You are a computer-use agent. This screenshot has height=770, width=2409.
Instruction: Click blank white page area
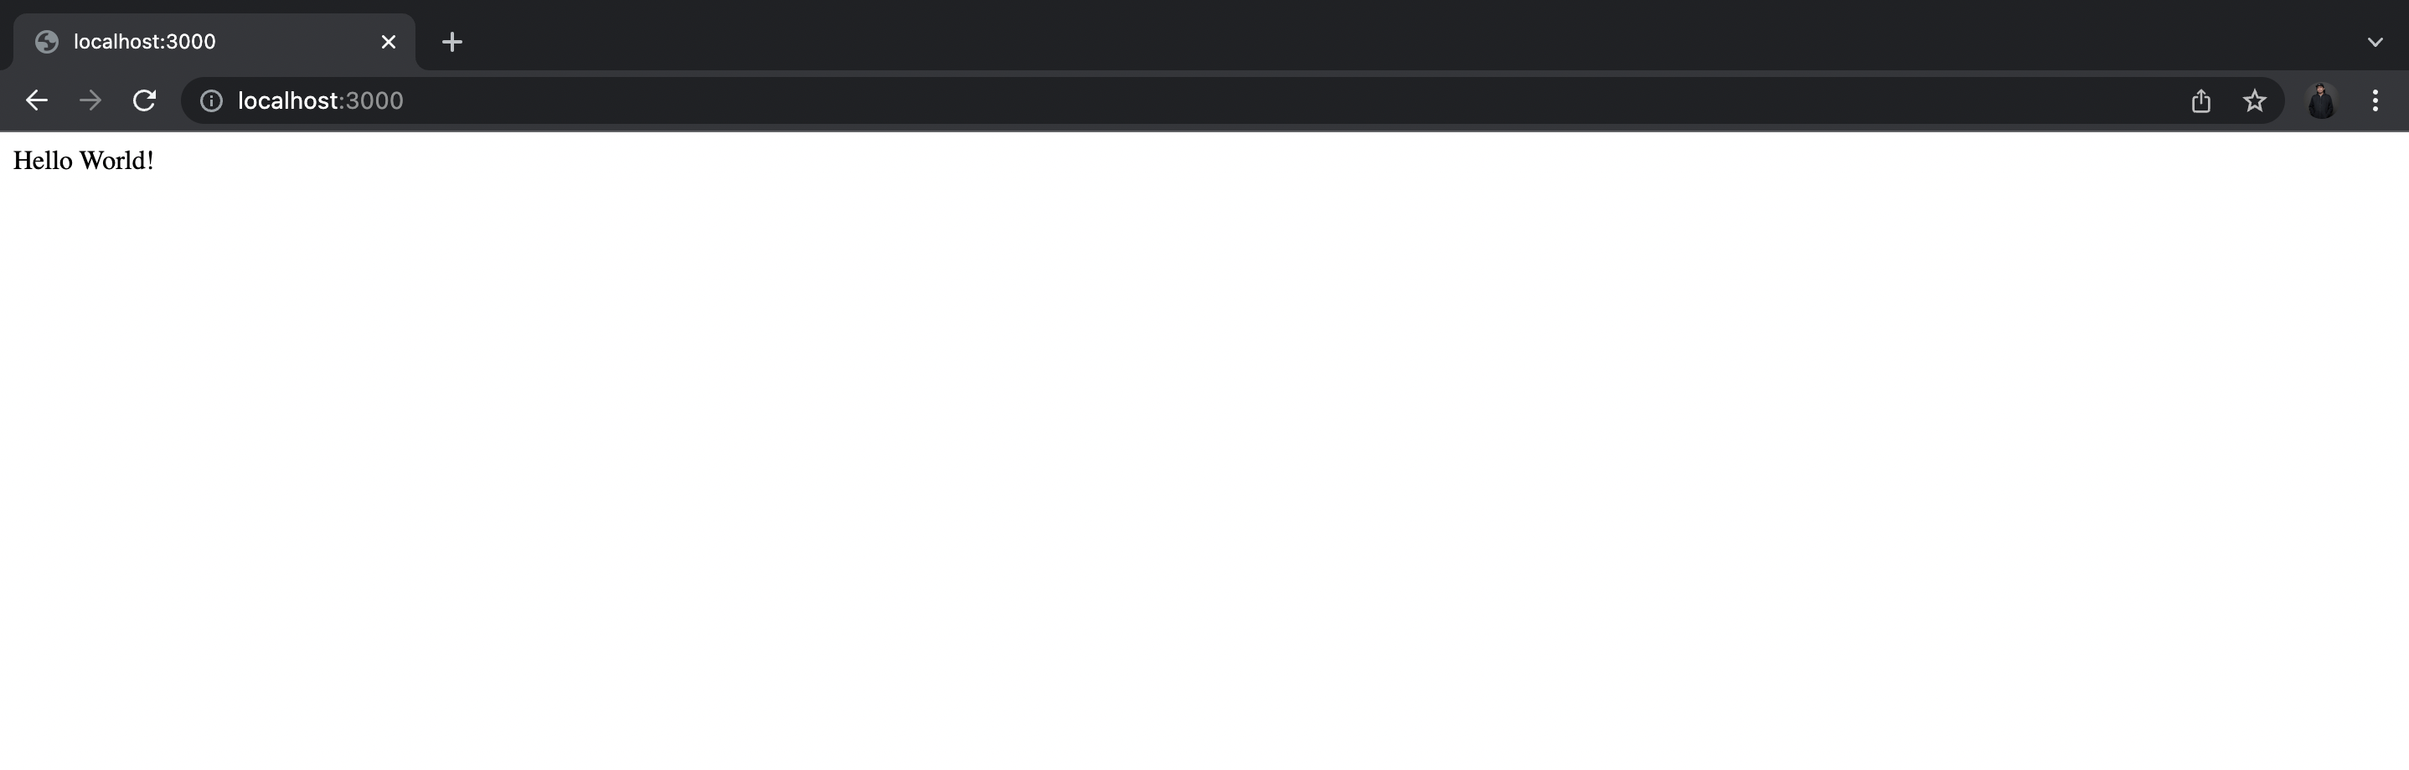pos(1204,467)
